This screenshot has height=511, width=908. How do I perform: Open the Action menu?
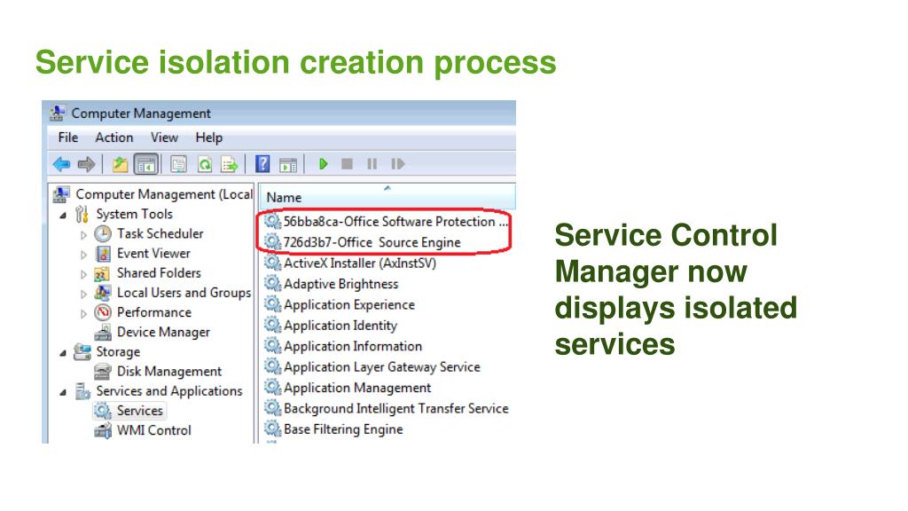tap(114, 138)
